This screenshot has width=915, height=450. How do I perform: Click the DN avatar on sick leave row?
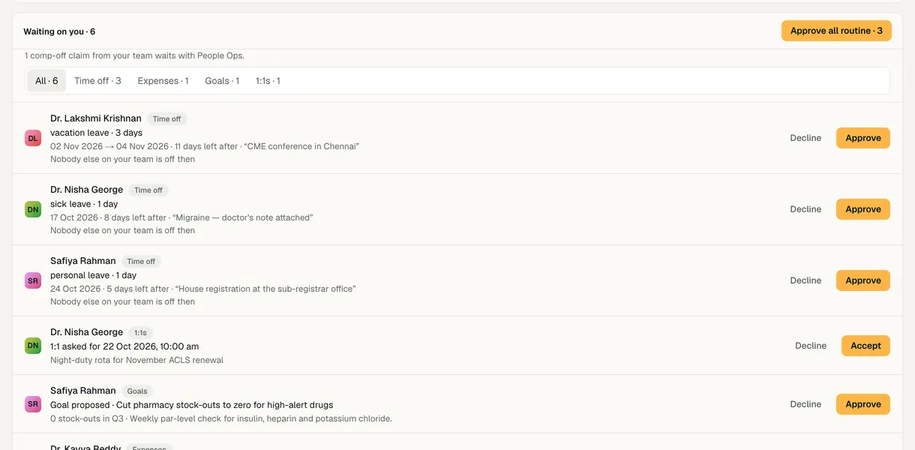point(33,209)
